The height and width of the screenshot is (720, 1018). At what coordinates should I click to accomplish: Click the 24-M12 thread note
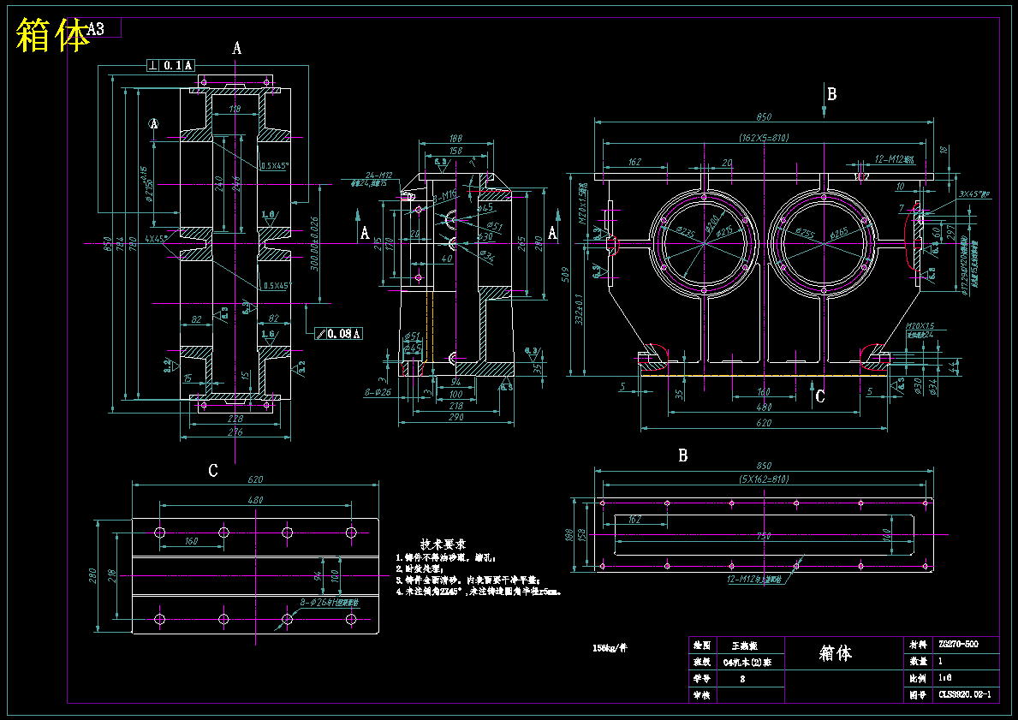379,175
